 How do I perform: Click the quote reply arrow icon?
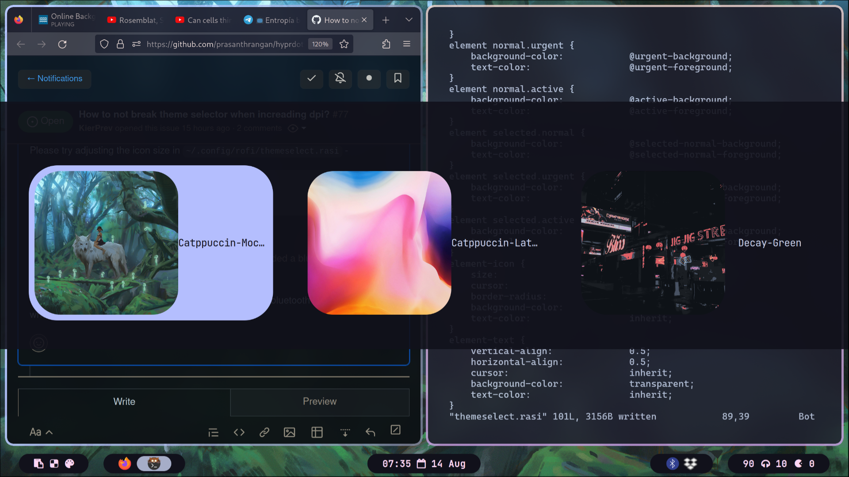tap(371, 432)
